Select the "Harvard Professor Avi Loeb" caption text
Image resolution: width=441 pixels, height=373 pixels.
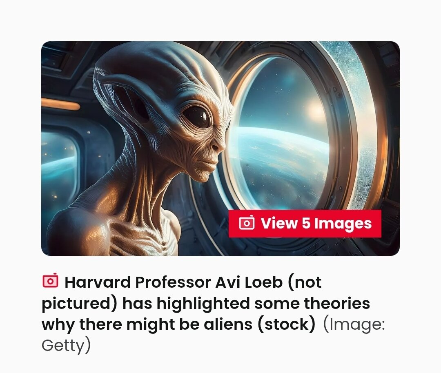[174, 282]
